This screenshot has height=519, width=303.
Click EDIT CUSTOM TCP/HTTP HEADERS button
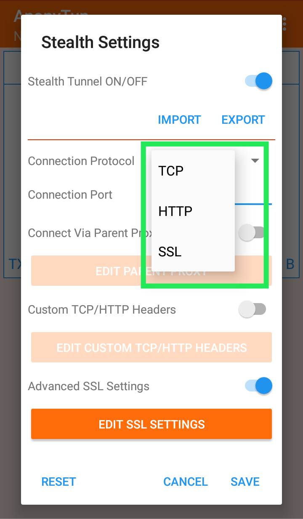tap(151, 348)
